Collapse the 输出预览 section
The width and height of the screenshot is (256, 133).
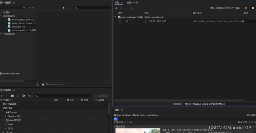[115, 127]
